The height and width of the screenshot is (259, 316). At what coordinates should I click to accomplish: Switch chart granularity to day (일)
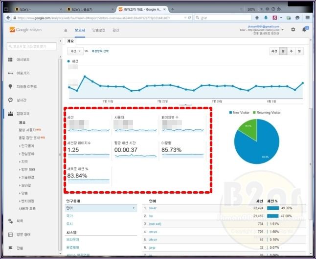click(x=283, y=51)
